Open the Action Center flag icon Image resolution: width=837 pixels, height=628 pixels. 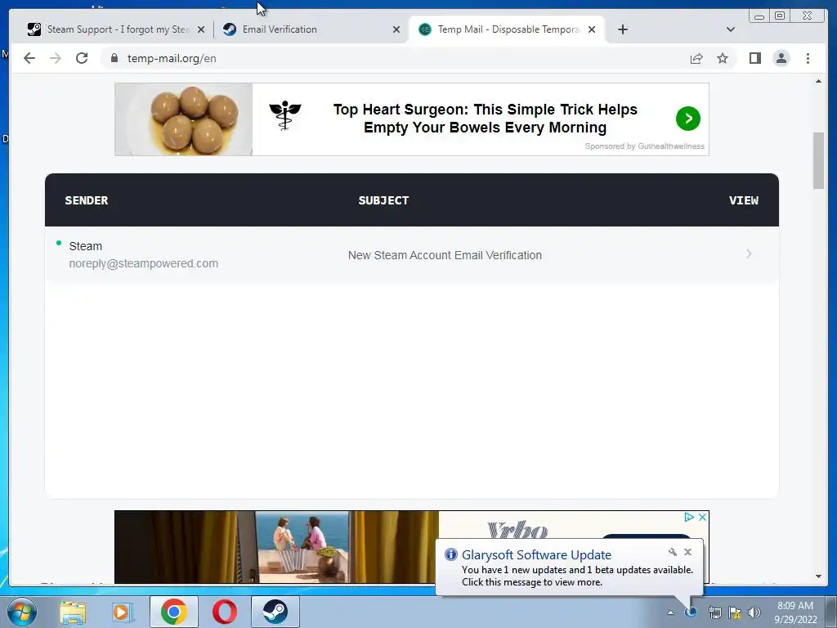735,612
